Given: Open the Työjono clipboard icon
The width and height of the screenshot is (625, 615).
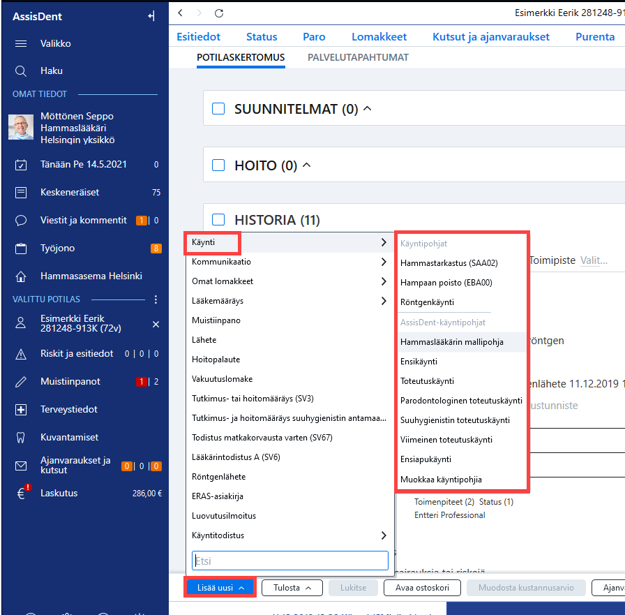Looking at the screenshot, I should pos(21,249).
